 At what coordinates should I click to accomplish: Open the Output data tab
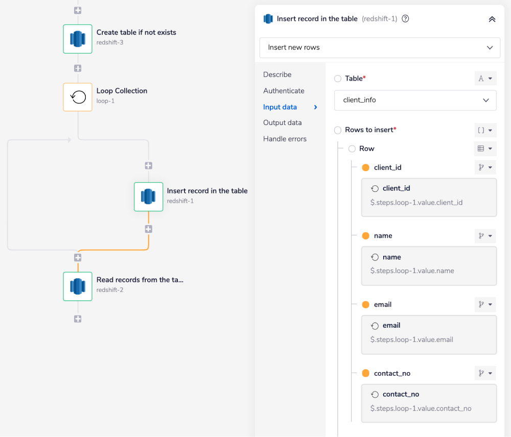click(282, 123)
